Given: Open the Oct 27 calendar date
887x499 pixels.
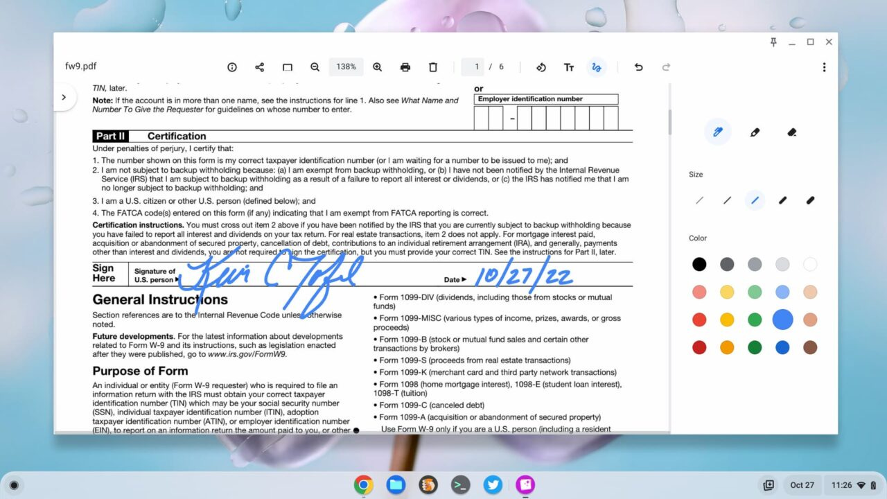Looking at the screenshot, I should 802,485.
